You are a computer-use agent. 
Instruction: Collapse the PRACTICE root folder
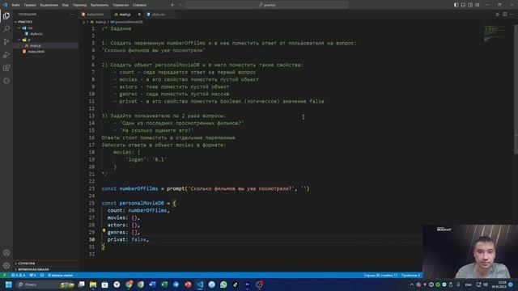pyautogui.click(x=45, y=22)
